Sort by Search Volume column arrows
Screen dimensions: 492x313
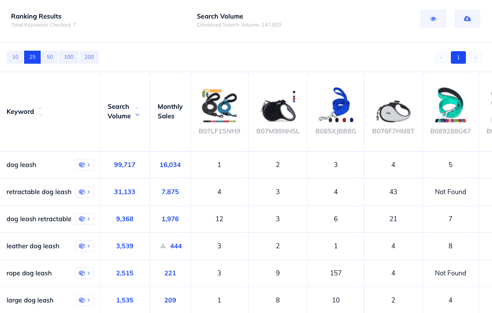click(x=137, y=111)
